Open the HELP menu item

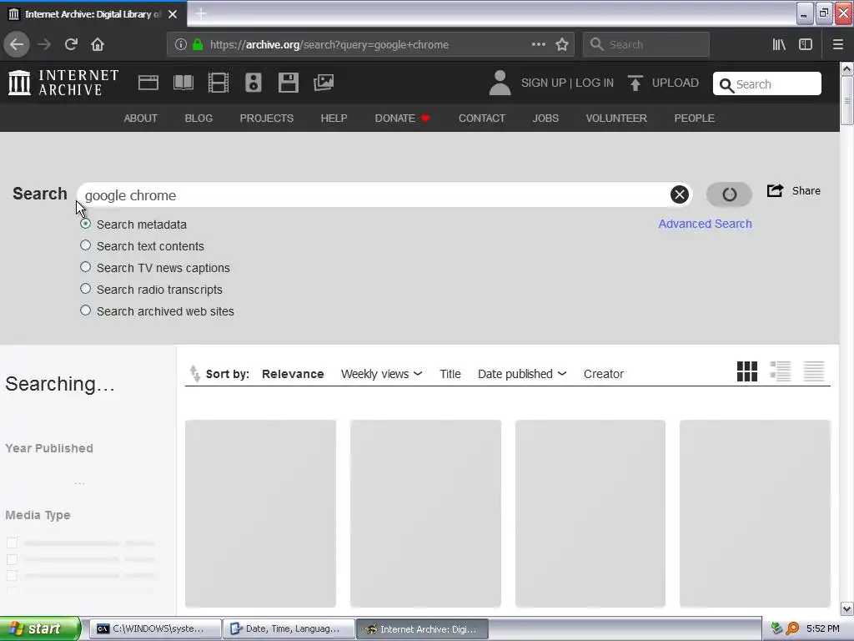(x=334, y=119)
